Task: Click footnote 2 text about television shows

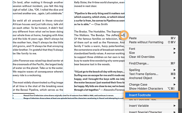Action: 74,98
